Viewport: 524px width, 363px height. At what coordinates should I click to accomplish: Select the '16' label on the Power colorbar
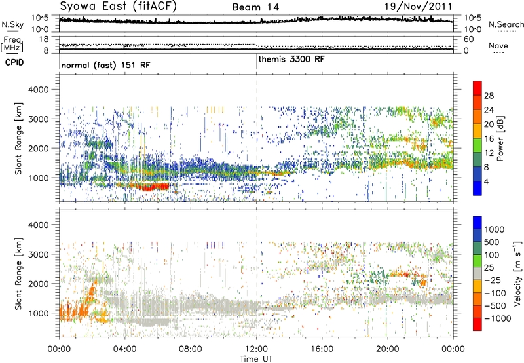click(489, 139)
